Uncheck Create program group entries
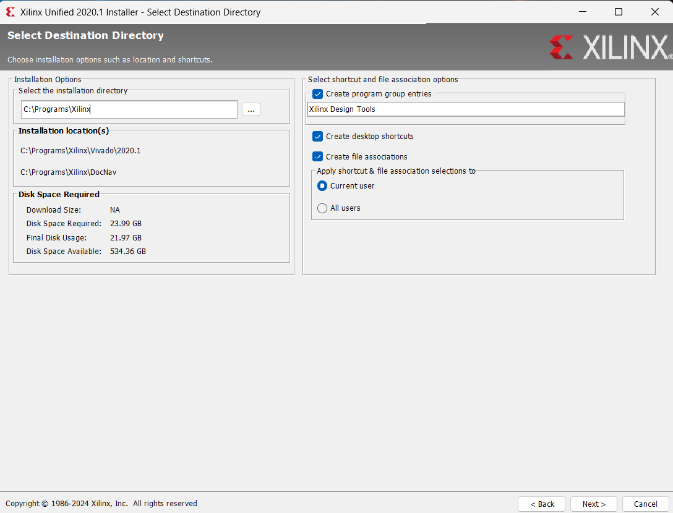 [317, 94]
